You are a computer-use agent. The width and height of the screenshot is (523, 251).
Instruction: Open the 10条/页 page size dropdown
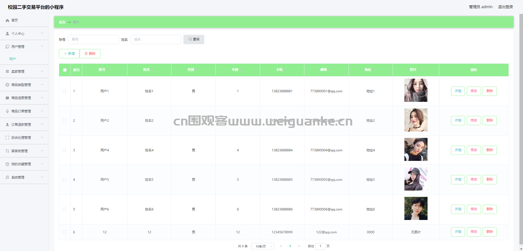tap(262, 246)
